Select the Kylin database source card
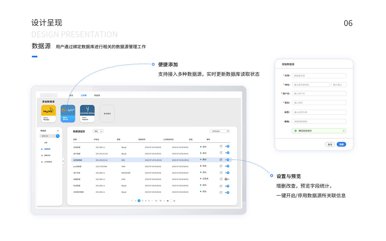 point(68,113)
